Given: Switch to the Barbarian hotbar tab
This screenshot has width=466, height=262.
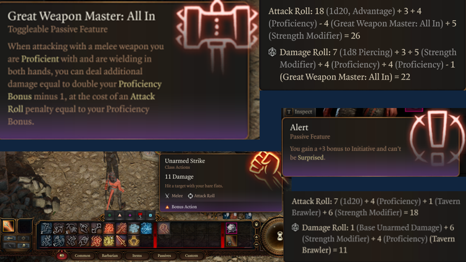Looking at the screenshot, I should pos(110,255).
